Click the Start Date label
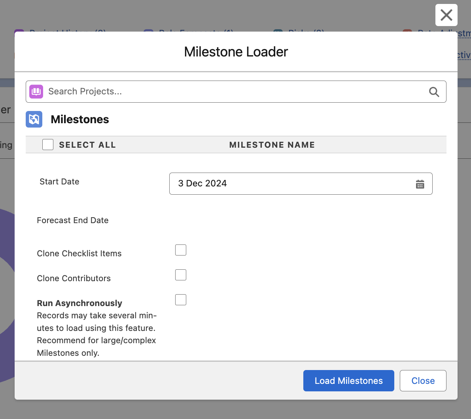 point(59,182)
